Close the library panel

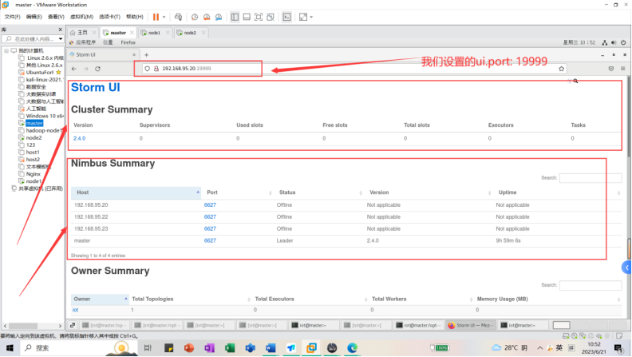[60, 30]
